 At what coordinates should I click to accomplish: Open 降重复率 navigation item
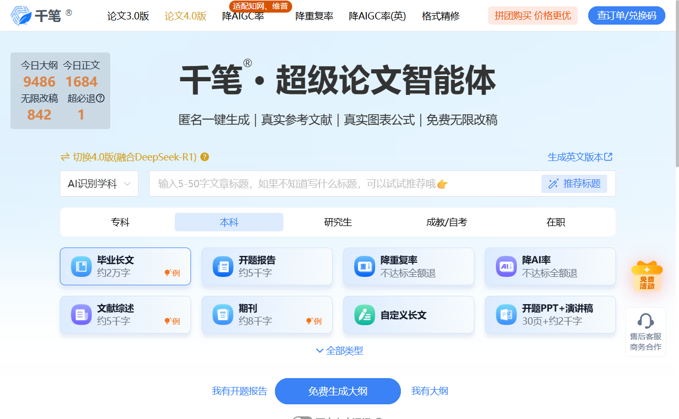click(x=314, y=16)
